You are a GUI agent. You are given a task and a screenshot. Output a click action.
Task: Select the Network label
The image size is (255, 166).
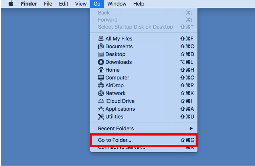[x=115, y=93]
